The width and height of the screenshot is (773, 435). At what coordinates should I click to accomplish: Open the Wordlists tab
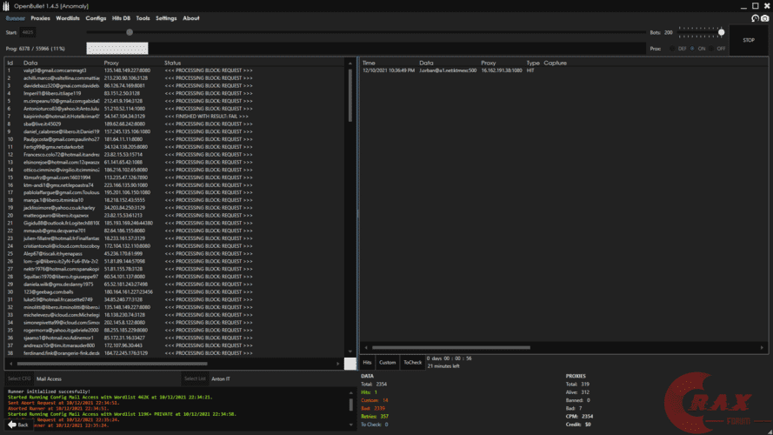click(69, 18)
